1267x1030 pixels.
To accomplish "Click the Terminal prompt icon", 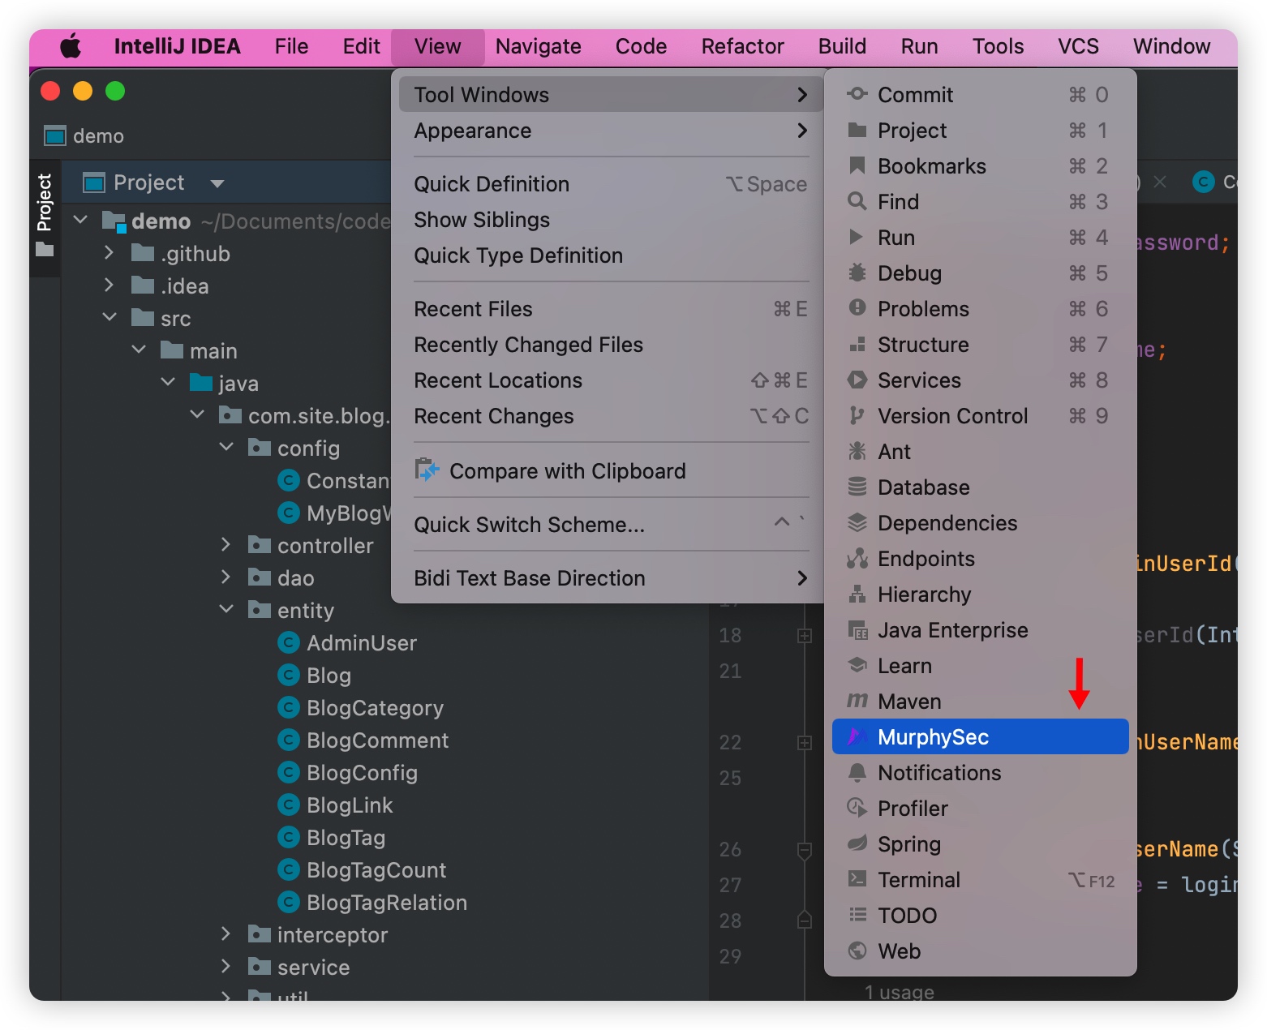I will pos(857,879).
